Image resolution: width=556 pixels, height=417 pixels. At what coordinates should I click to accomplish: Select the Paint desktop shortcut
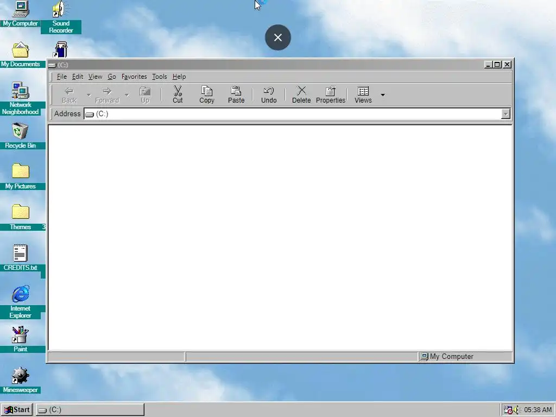(20, 339)
